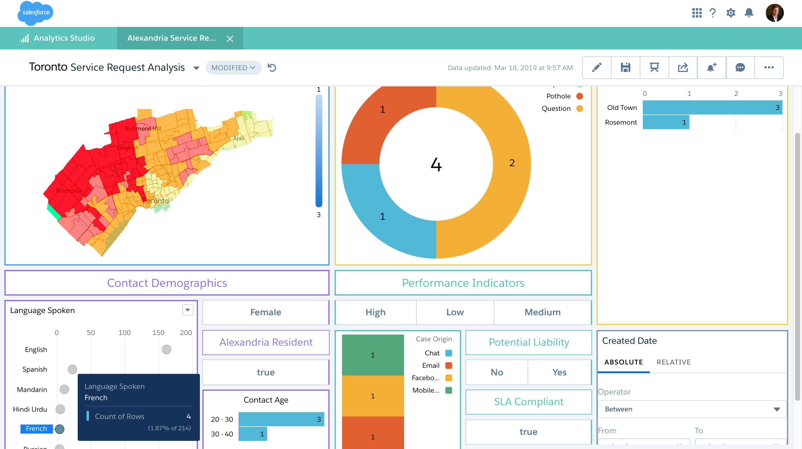
Task: Open the user profile avatar
Action: tap(774, 13)
